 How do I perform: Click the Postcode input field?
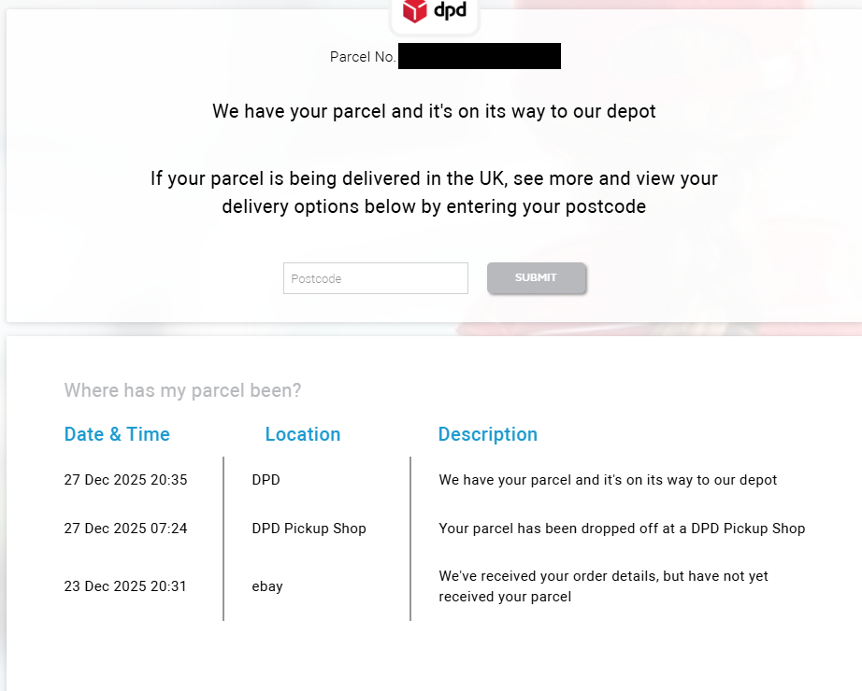375,278
